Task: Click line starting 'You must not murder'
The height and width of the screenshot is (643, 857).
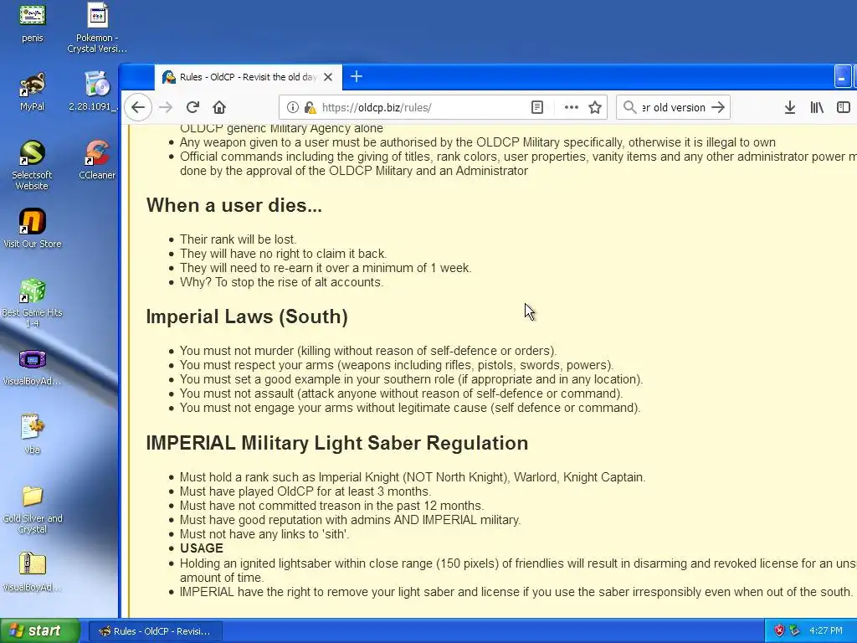Action: (368, 351)
